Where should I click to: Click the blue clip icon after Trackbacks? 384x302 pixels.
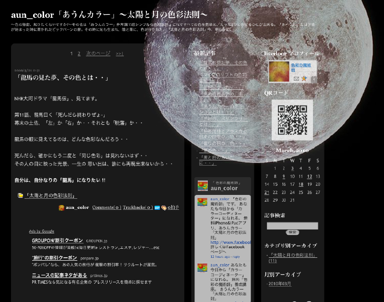pos(157,207)
